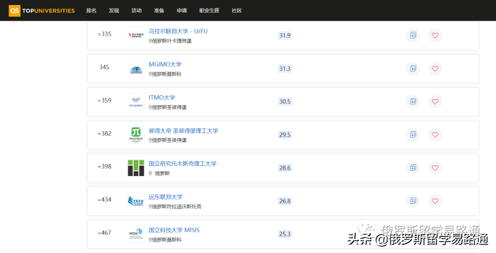Open the 职业生涯 menu

tap(209, 11)
